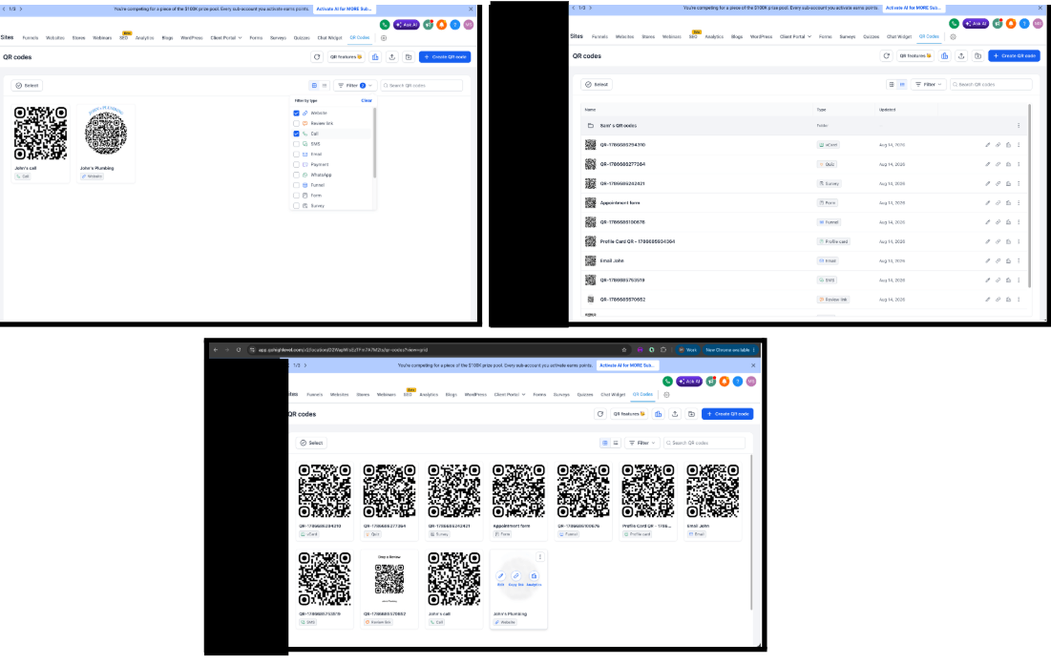The width and height of the screenshot is (1051, 664).
Task: Open Analytics tab in filter-popup screenshot
Action: pos(145,37)
